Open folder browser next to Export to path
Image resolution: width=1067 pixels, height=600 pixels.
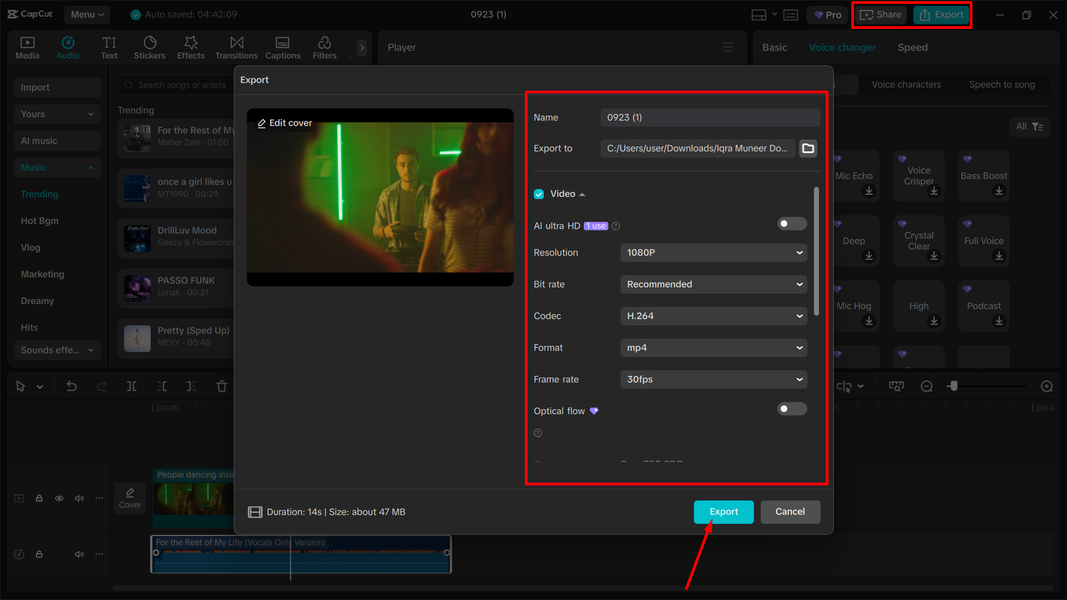(808, 148)
